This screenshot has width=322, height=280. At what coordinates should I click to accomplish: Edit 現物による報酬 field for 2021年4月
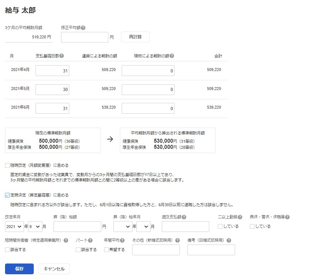[x=148, y=71]
